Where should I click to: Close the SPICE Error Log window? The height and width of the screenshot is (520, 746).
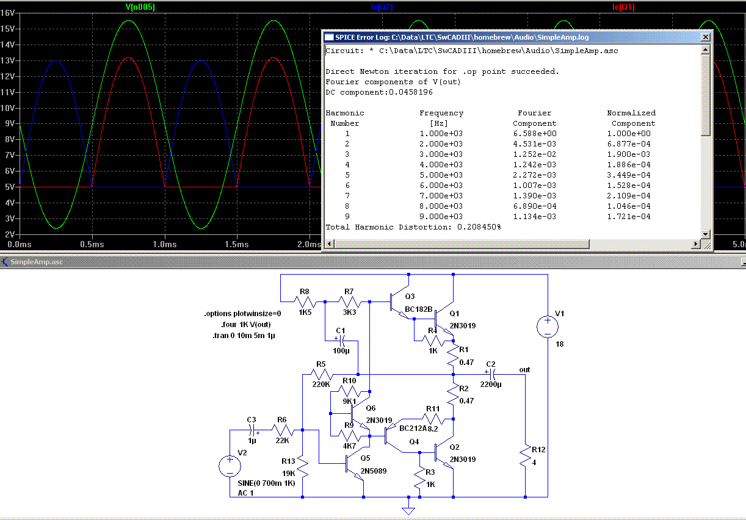[x=706, y=37]
